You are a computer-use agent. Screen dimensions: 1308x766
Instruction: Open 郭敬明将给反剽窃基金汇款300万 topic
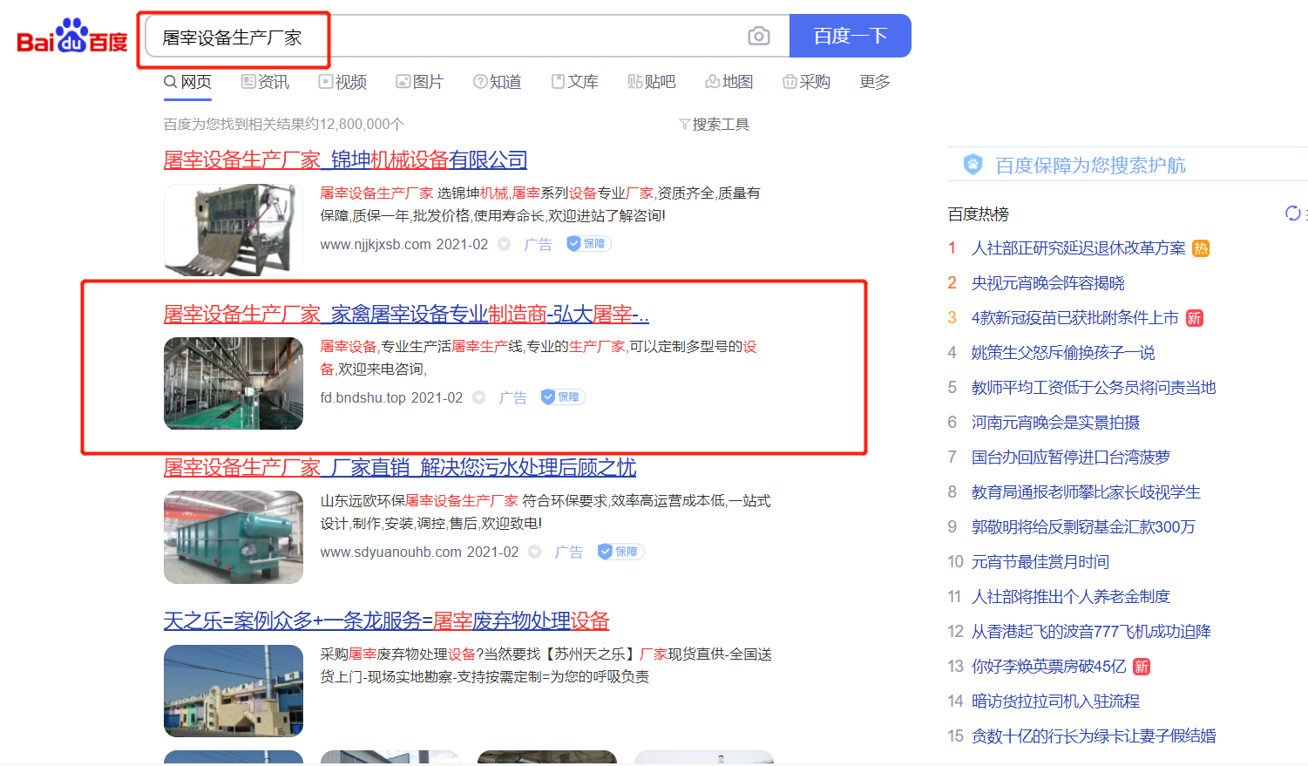(1083, 527)
